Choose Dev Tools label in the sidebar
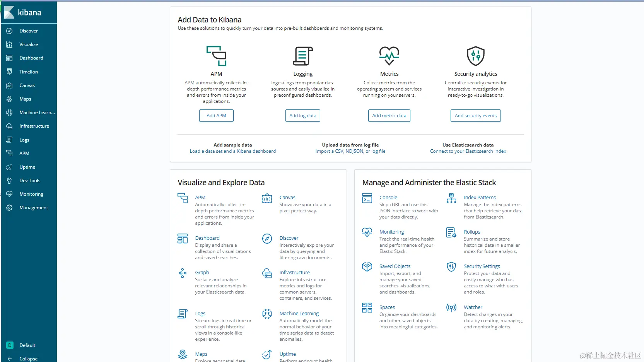Viewport: 644px width, 362px height. (x=30, y=181)
